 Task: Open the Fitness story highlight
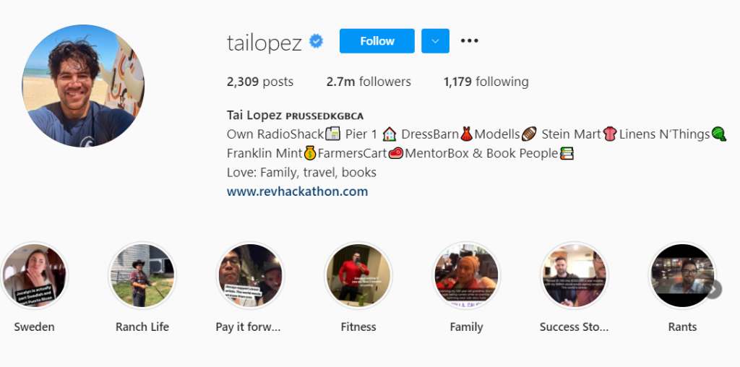click(x=358, y=275)
